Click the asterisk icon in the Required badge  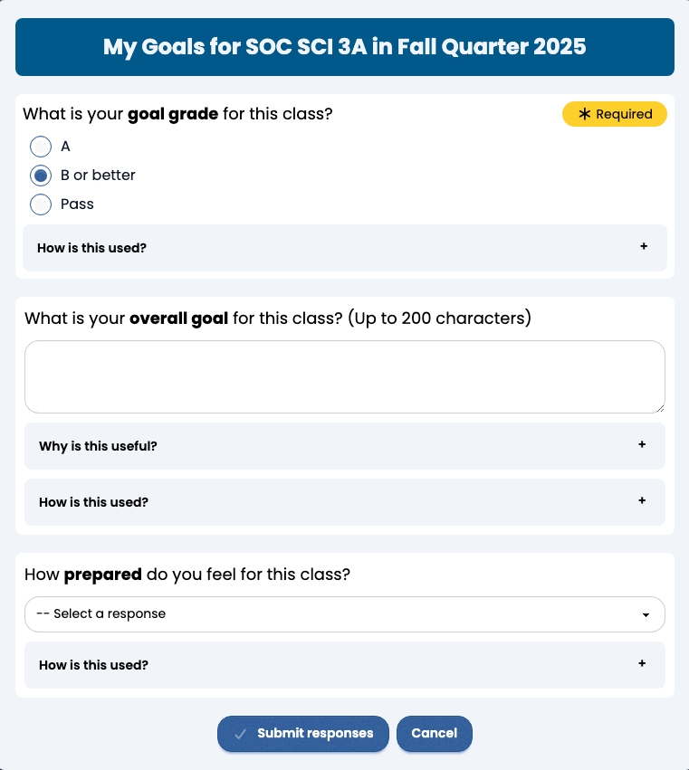tap(585, 114)
